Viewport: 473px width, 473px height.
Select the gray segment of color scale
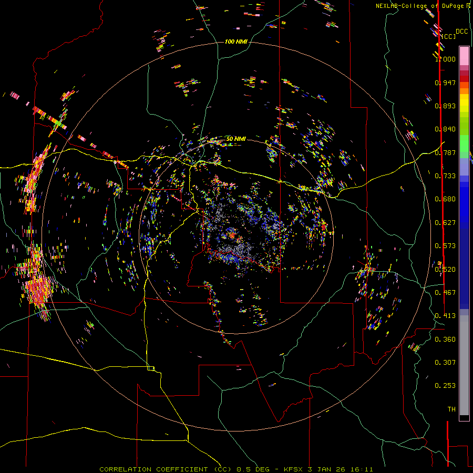[x=464, y=365]
